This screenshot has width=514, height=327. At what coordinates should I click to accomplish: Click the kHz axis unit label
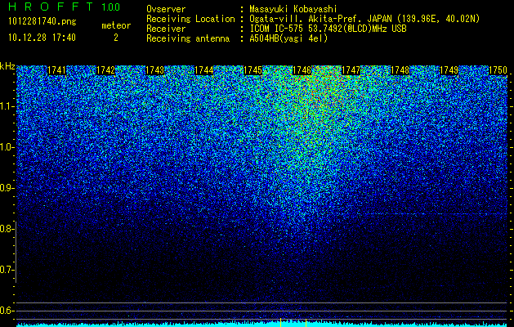(x=7, y=66)
